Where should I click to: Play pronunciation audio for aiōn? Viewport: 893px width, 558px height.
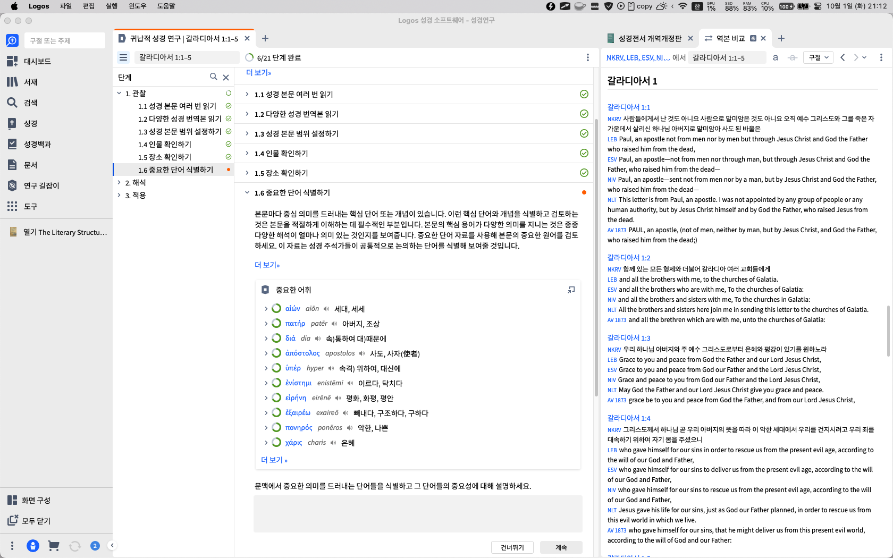point(326,309)
